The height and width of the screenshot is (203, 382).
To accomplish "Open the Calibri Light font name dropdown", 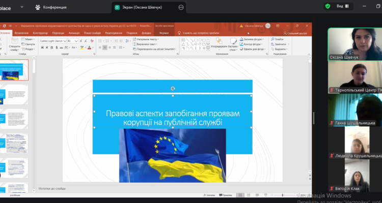I will pyautogui.click(x=52, y=41).
